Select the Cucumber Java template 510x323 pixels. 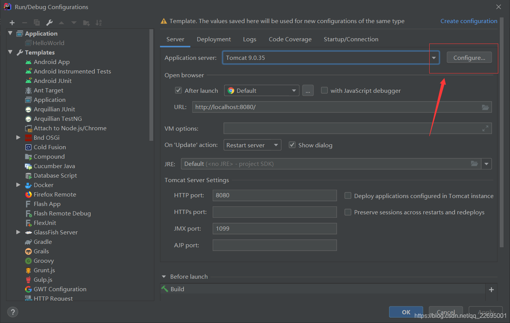click(54, 166)
